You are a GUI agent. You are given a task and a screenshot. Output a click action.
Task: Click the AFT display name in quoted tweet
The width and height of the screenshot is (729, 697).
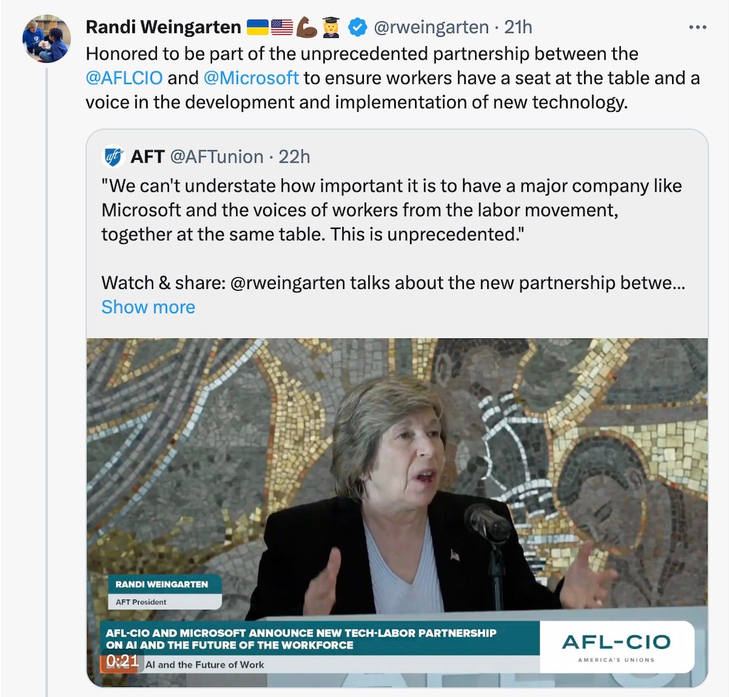pyautogui.click(x=147, y=157)
